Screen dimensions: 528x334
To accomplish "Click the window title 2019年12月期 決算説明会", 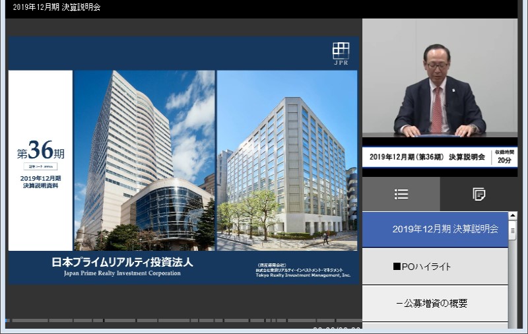I will 57,7.
